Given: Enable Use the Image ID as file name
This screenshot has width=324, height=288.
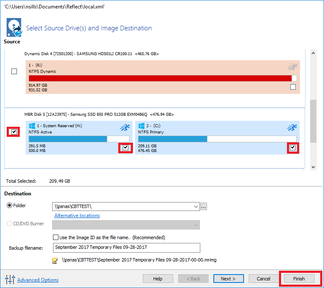Looking at the screenshot, I should pos(56,237).
